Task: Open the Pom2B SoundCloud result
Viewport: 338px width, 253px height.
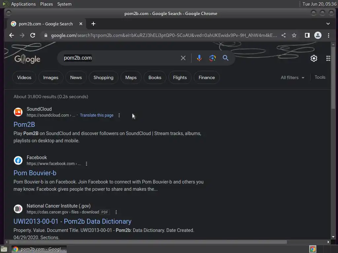Action: coord(24,124)
